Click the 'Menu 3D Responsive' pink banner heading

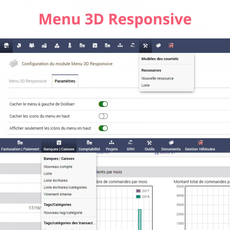click(115, 20)
